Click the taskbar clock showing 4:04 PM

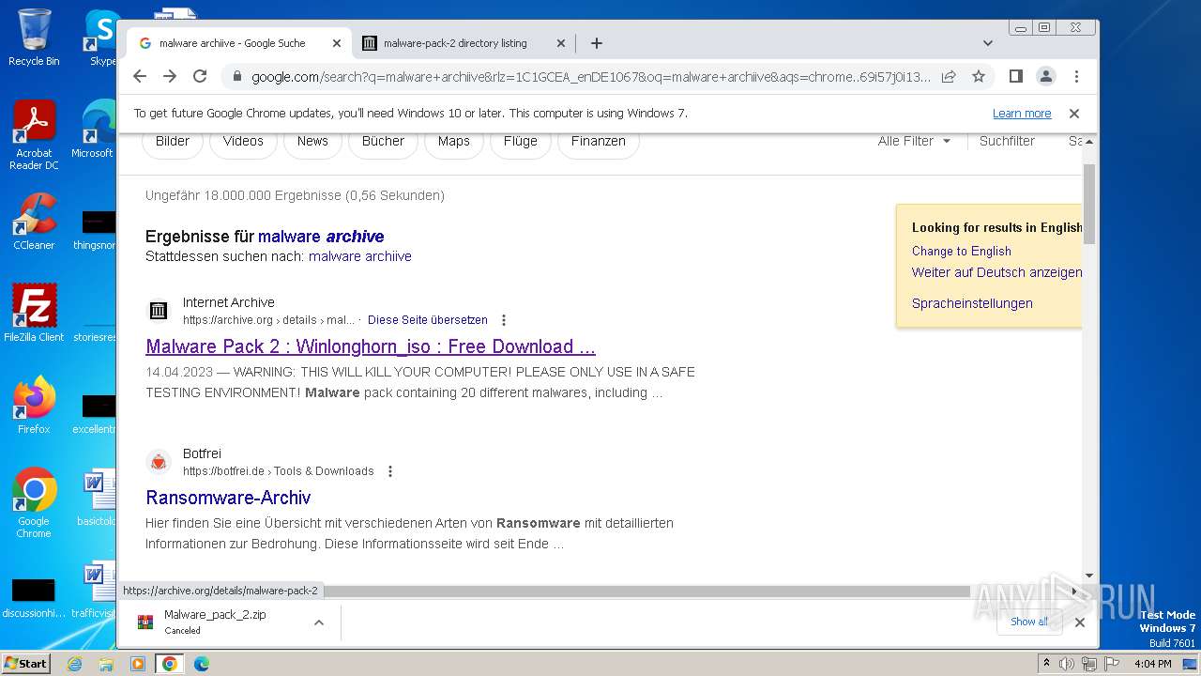1152,664
